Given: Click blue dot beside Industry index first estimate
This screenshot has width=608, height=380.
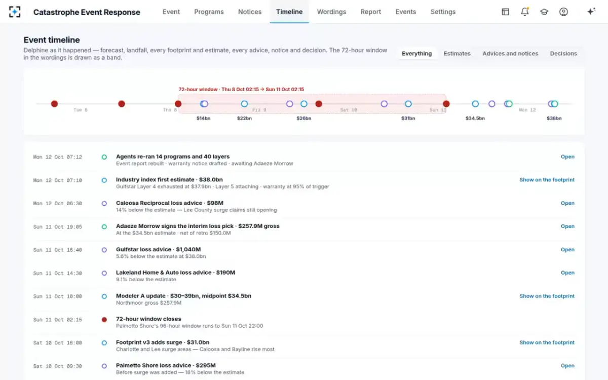Looking at the screenshot, I should (104, 180).
